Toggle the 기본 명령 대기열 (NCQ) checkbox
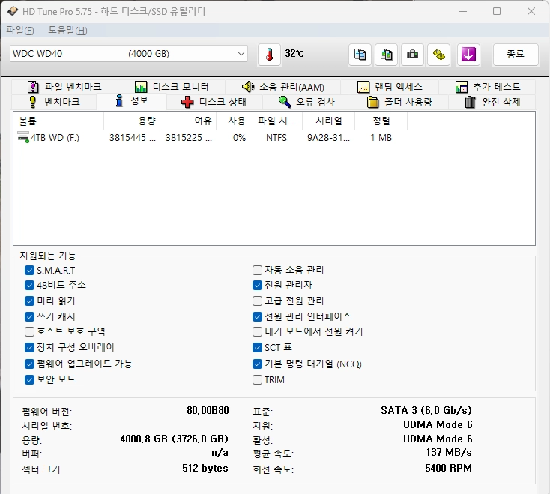The height and width of the screenshot is (494, 550). [257, 364]
